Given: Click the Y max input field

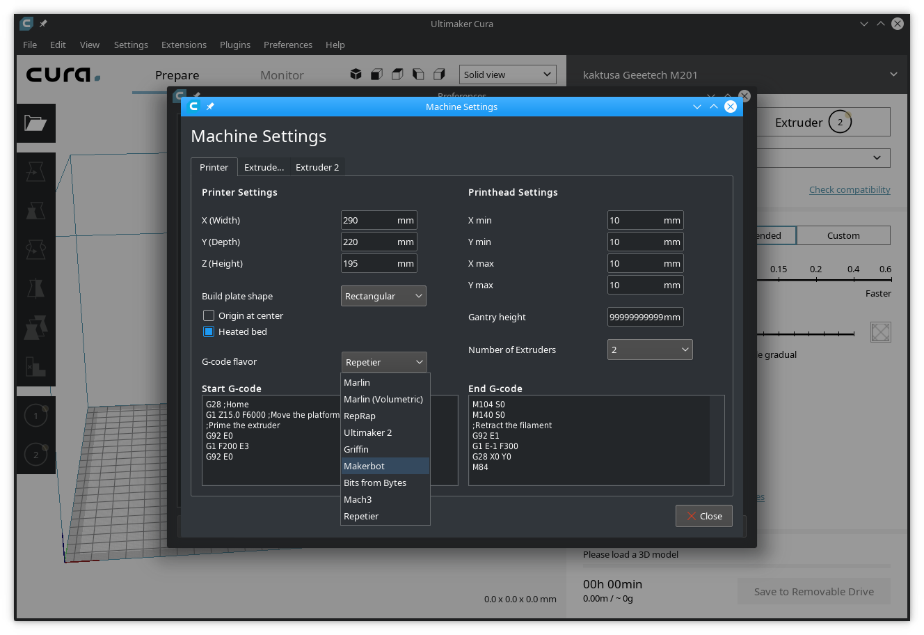Looking at the screenshot, I should pyautogui.click(x=646, y=285).
